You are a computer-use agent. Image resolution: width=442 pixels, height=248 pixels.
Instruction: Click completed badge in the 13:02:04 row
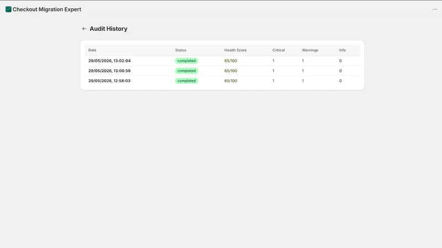186,61
